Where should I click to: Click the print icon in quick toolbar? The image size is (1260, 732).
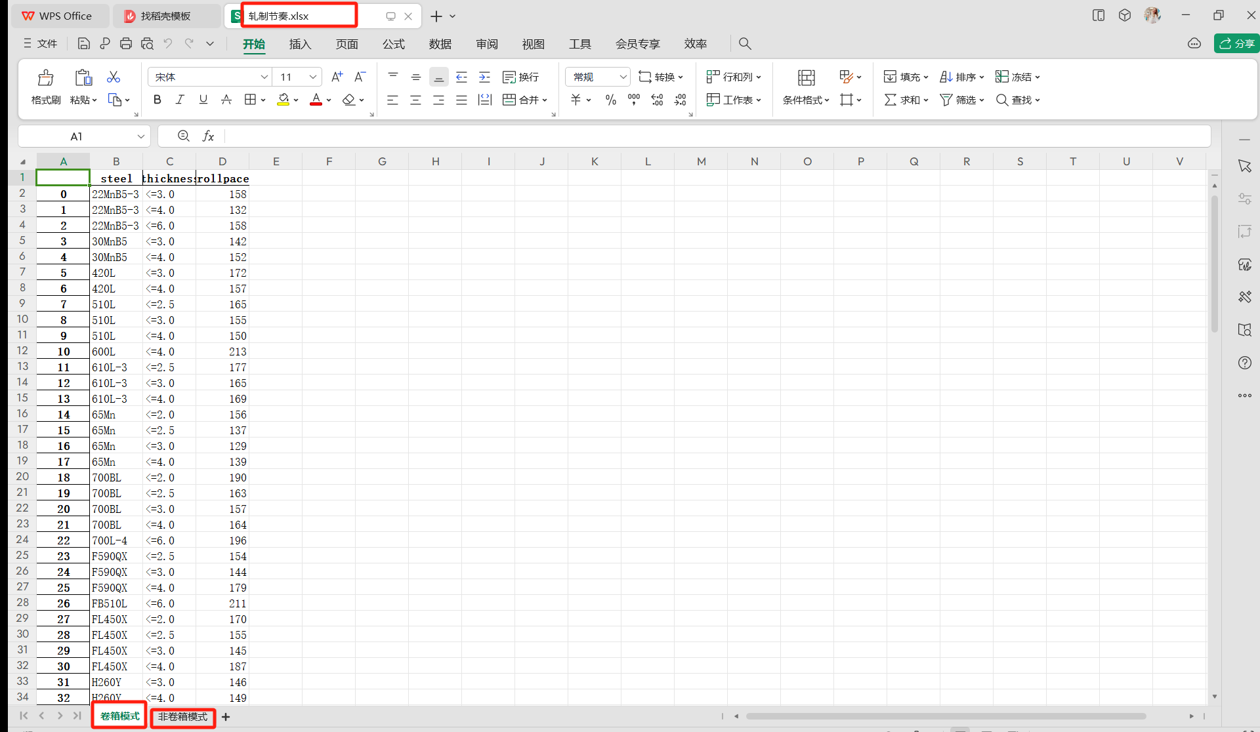(x=126, y=43)
